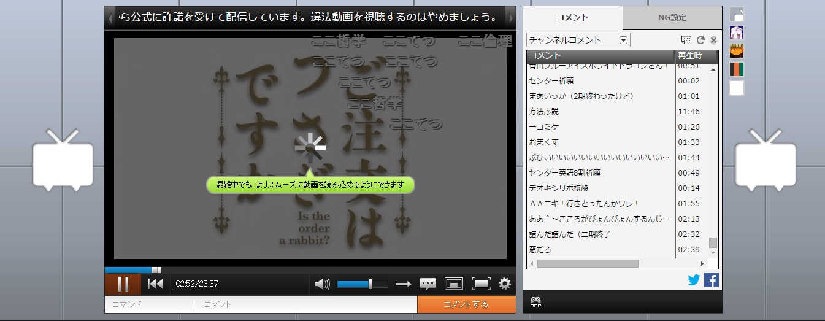This screenshot has width=825, height=321.
Task: Click the page-curl icon in the sidebar
Action: (x=737, y=15)
